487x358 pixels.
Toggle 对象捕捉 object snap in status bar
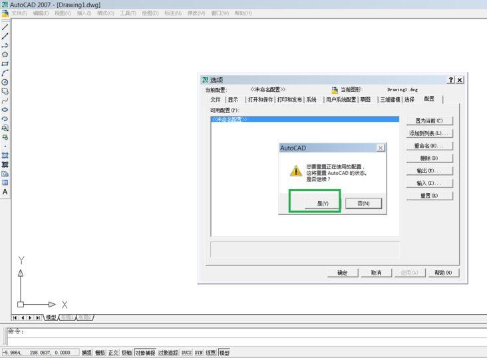[145, 353]
